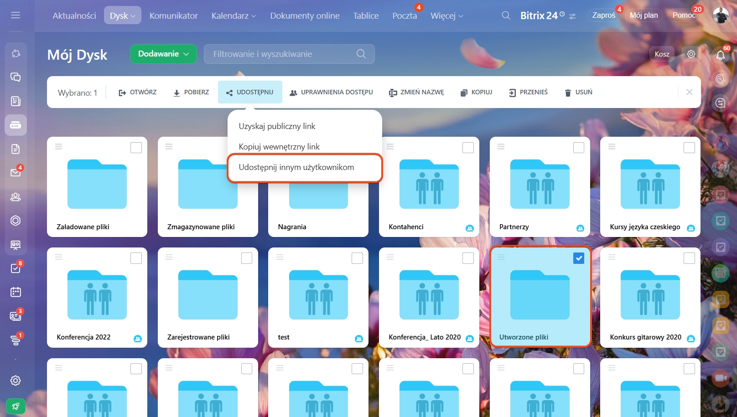Select Kopiuj wewnętrzny link option
The height and width of the screenshot is (417, 737).
pyautogui.click(x=279, y=147)
